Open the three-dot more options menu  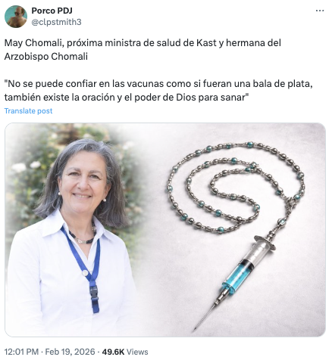tap(320, 11)
